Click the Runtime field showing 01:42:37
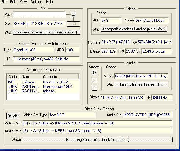This screenshot has width=180, height=151. pos(116,42)
